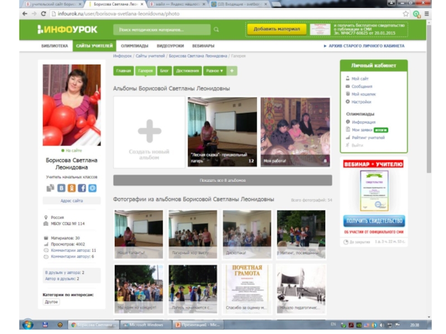
Task: Open Мой кошелек link
Action: point(363,94)
